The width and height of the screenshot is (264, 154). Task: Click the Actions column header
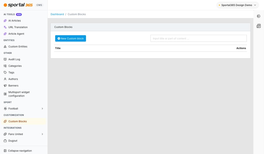pyautogui.click(x=241, y=48)
